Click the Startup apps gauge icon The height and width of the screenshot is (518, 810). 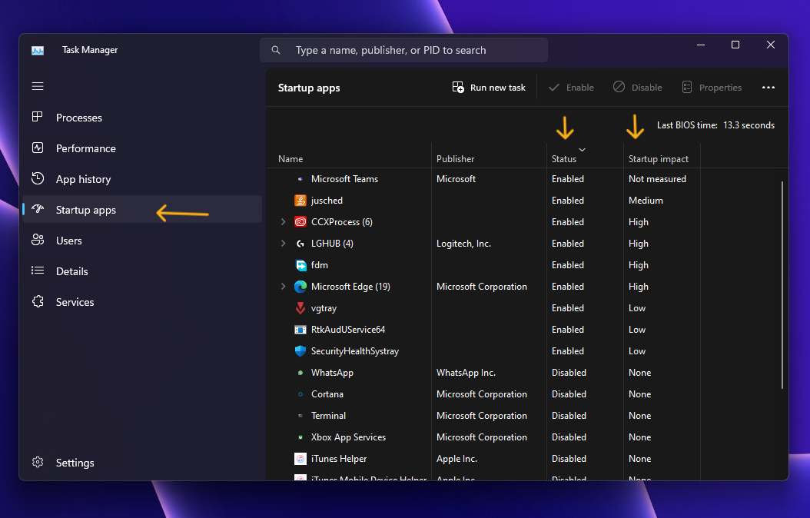38,209
